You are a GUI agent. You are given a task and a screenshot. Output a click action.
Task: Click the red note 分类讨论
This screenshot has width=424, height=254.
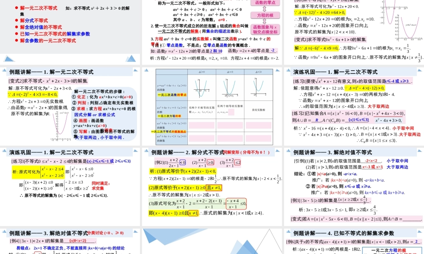(106, 233)
